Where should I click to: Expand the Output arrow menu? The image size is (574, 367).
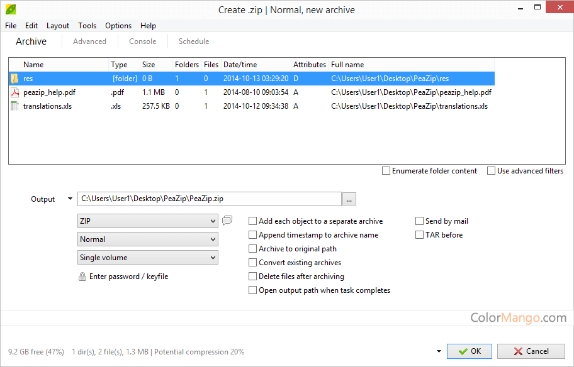tap(70, 199)
